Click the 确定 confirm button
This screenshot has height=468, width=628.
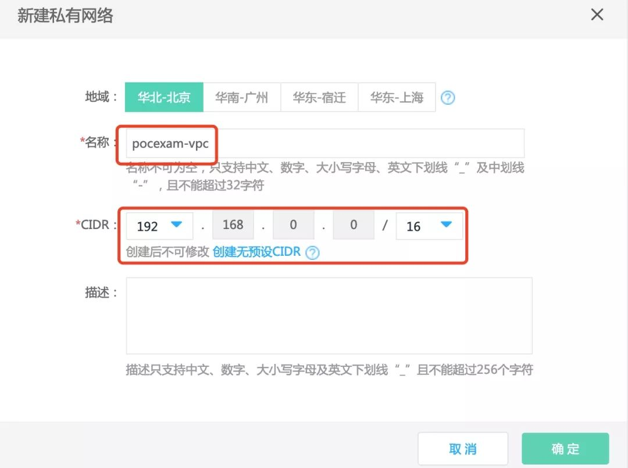565,448
